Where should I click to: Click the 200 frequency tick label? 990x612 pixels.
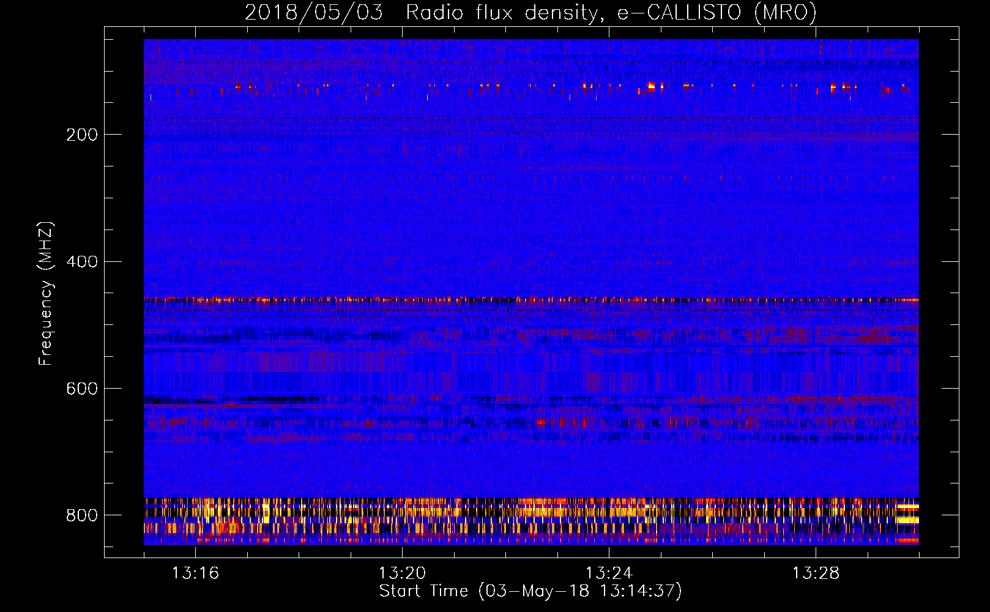(x=82, y=135)
